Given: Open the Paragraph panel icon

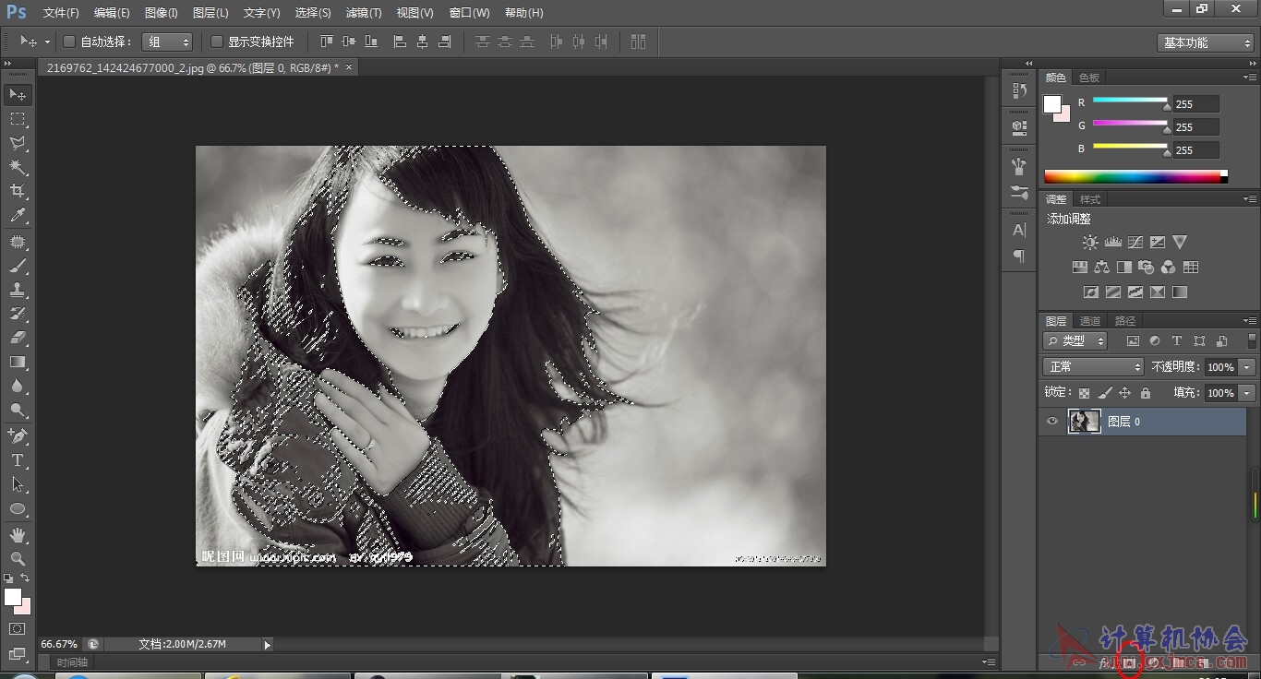Looking at the screenshot, I should tap(1019, 256).
